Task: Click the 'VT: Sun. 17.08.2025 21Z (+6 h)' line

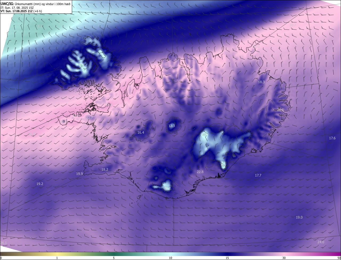Action: (21, 11)
